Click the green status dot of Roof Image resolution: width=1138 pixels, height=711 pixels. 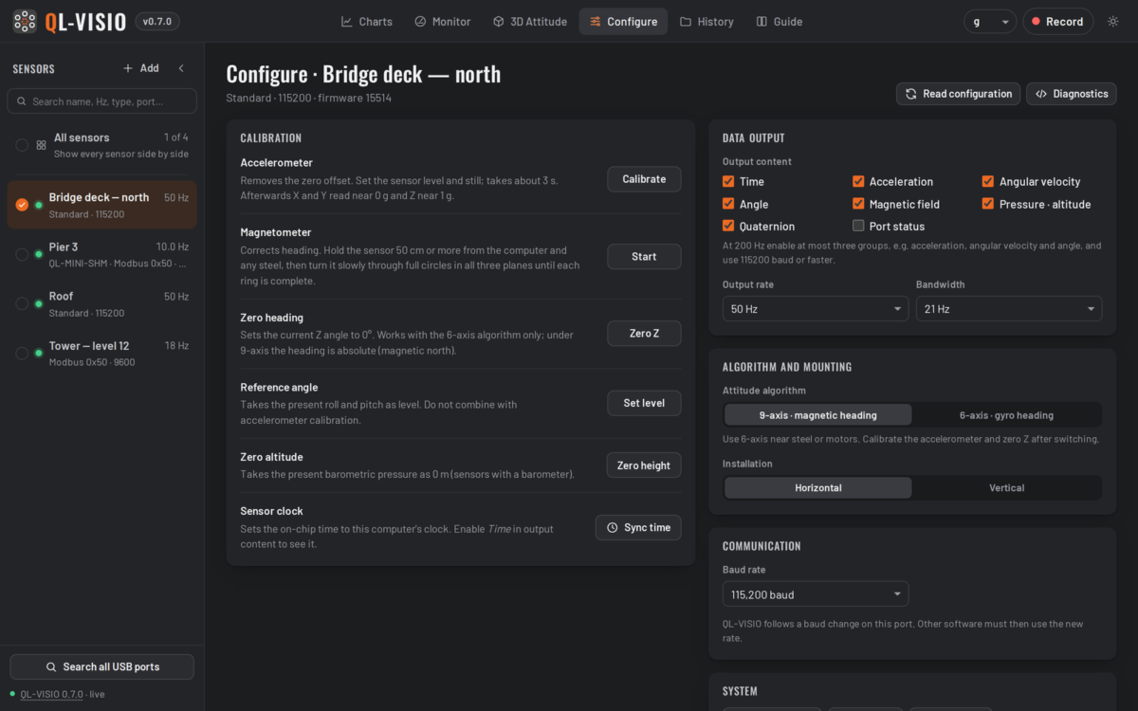click(x=39, y=303)
